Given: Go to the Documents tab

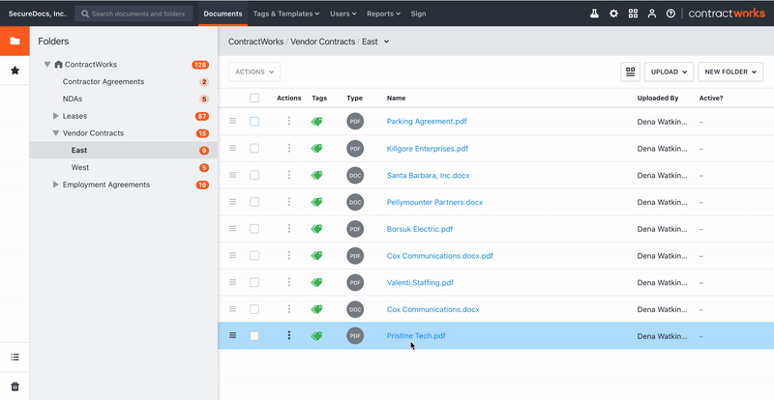Looking at the screenshot, I should [x=223, y=14].
